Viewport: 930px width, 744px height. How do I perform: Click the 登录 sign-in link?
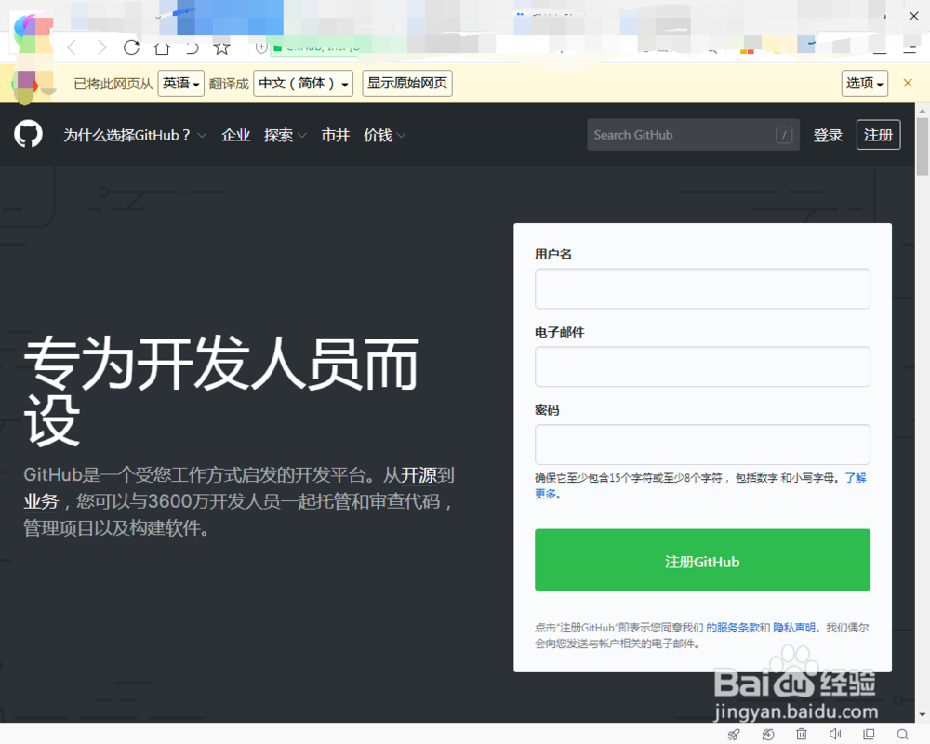point(828,135)
